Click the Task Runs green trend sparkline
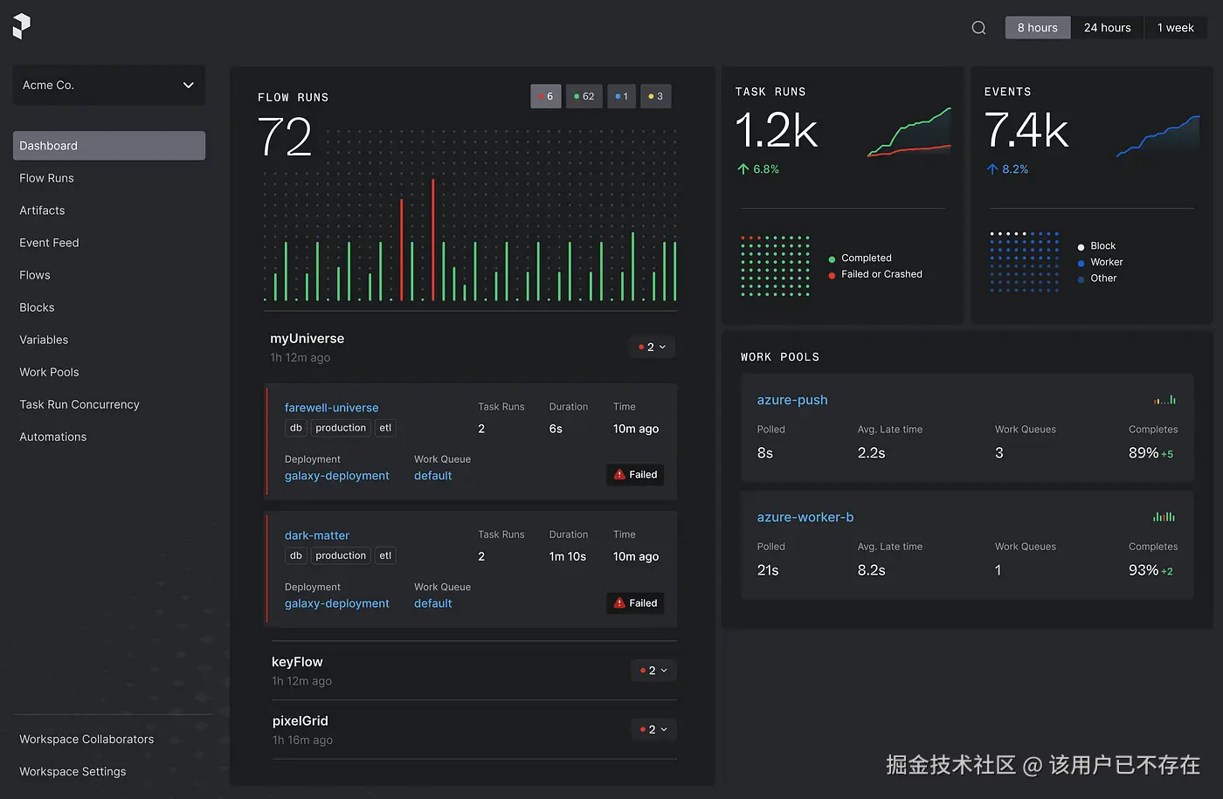Viewport: 1223px width, 799px height. (909, 132)
